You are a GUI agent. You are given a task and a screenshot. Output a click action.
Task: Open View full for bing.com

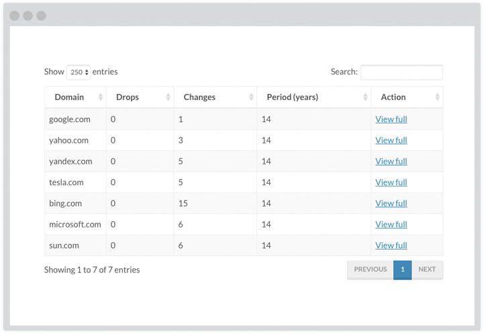pyautogui.click(x=391, y=203)
